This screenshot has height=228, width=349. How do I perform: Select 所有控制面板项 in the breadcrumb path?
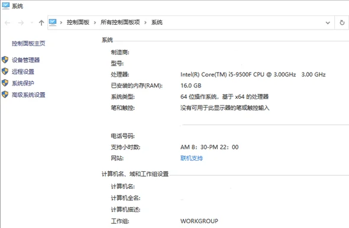(120, 22)
